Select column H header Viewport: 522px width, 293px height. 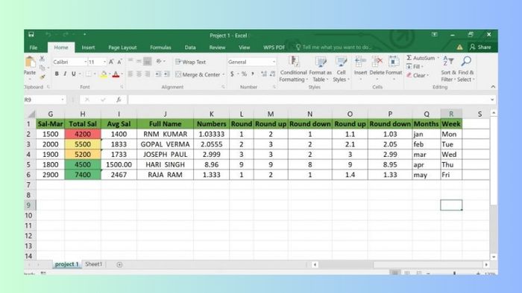83,114
